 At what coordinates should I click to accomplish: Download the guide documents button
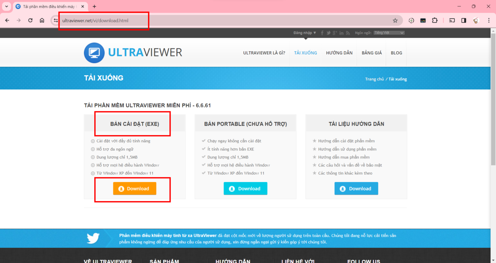tap(356, 188)
